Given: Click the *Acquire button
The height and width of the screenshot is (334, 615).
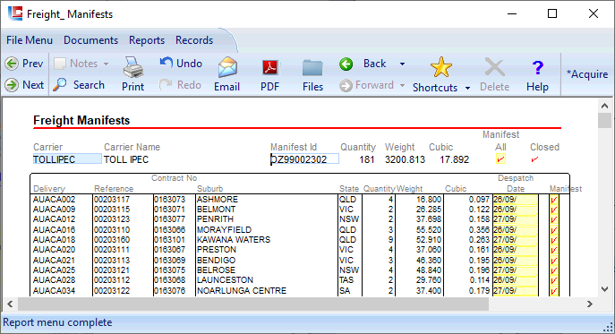Looking at the screenshot, I should point(586,74).
